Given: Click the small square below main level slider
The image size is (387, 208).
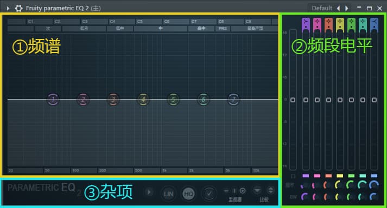Looking at the screenshot, I should (x=293, y=176).
